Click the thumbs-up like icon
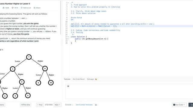 click(4, 8)
